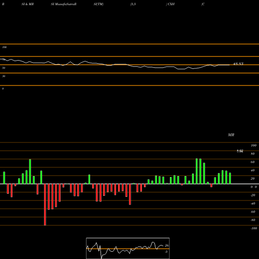
Task: Click the tallest red histogram bar
Action: [45, 205]
